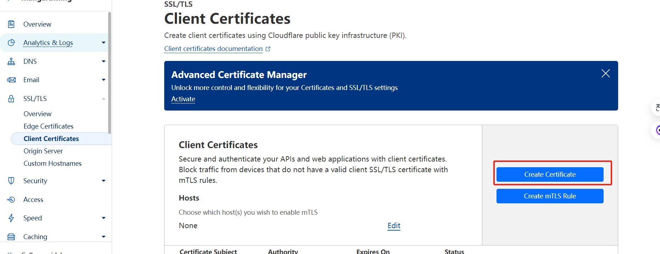Expand the Security dropdown arrow
Image resolution: width=660 pixels, height=254 pixels.
coord(104,181)
